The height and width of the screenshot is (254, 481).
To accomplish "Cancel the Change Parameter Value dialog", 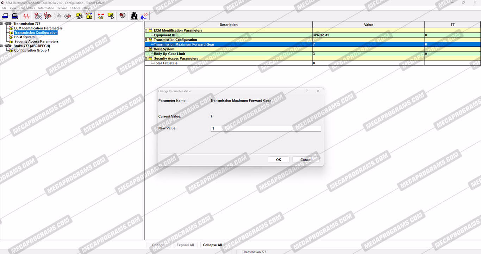I will pyautogui.click(x=306, y=159).
